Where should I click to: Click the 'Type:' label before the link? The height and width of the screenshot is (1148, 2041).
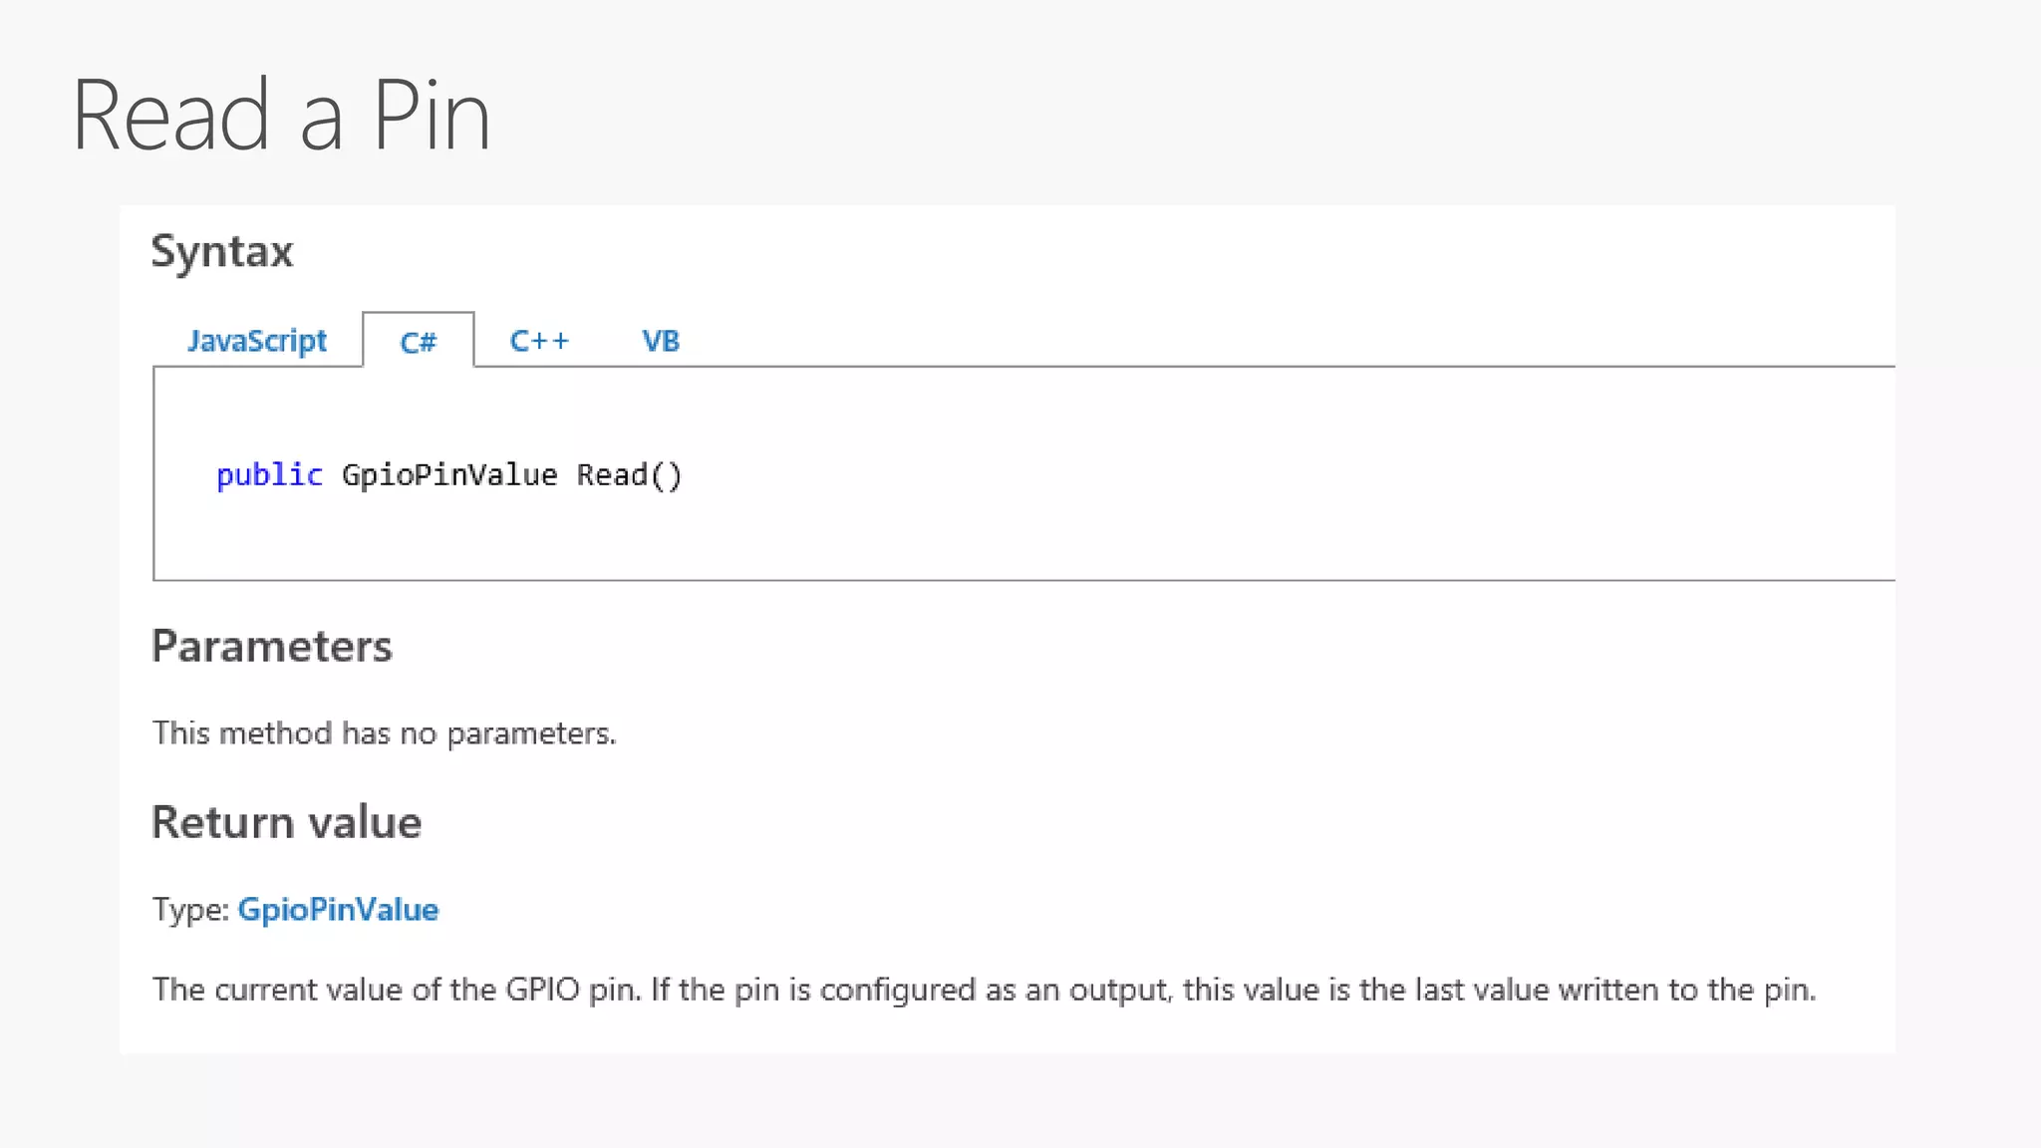click(x=190, y=909)
